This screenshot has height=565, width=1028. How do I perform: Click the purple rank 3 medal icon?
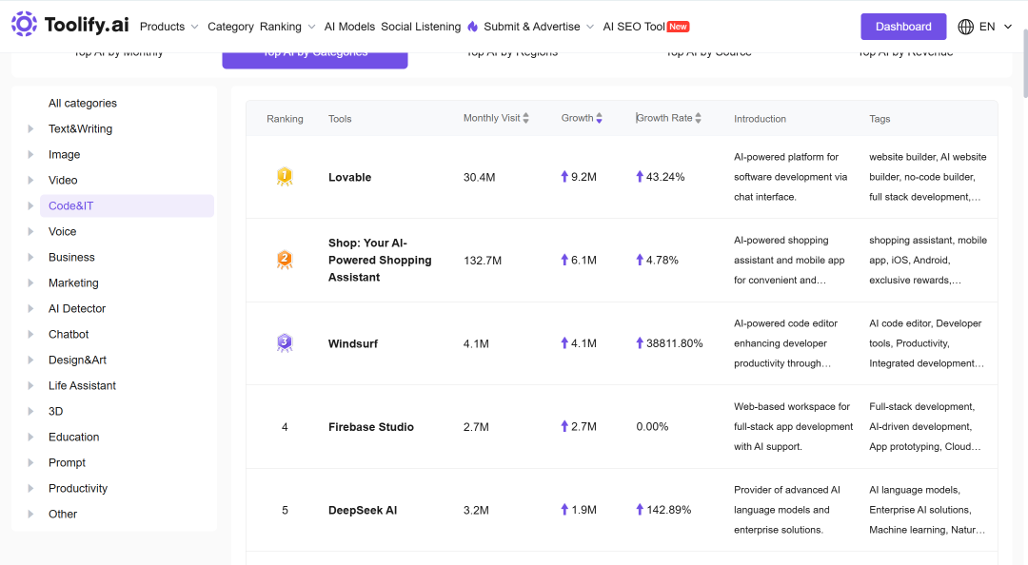285,343
